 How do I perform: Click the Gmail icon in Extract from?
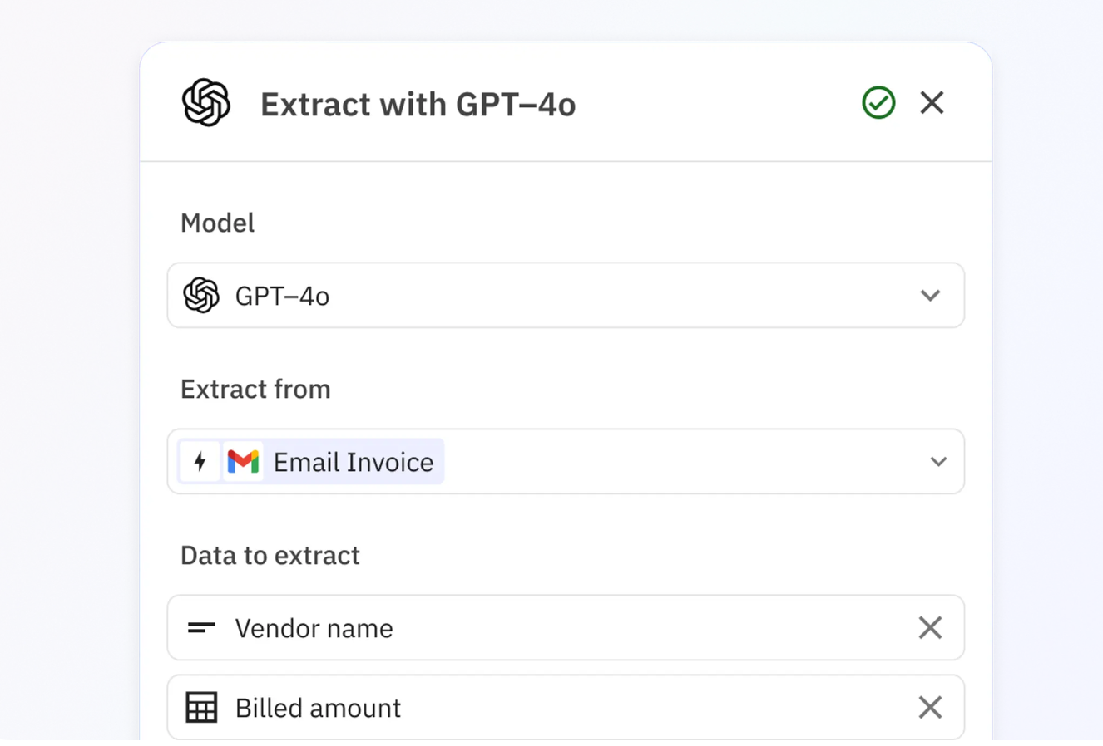coord(243,462)
